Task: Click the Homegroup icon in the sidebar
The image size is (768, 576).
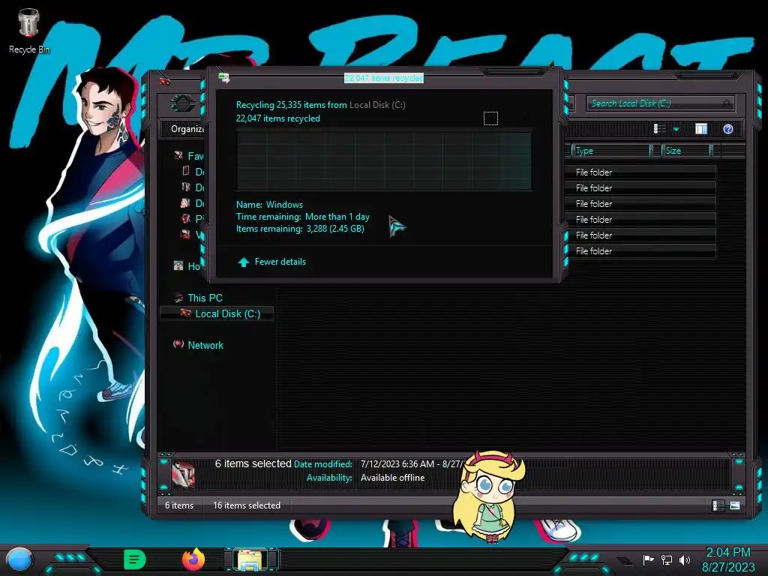Action: (x=178, y=266)
